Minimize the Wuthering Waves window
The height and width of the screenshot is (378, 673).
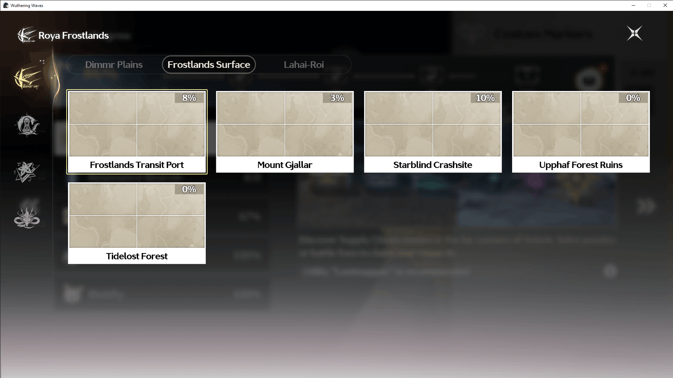(633, 5)
